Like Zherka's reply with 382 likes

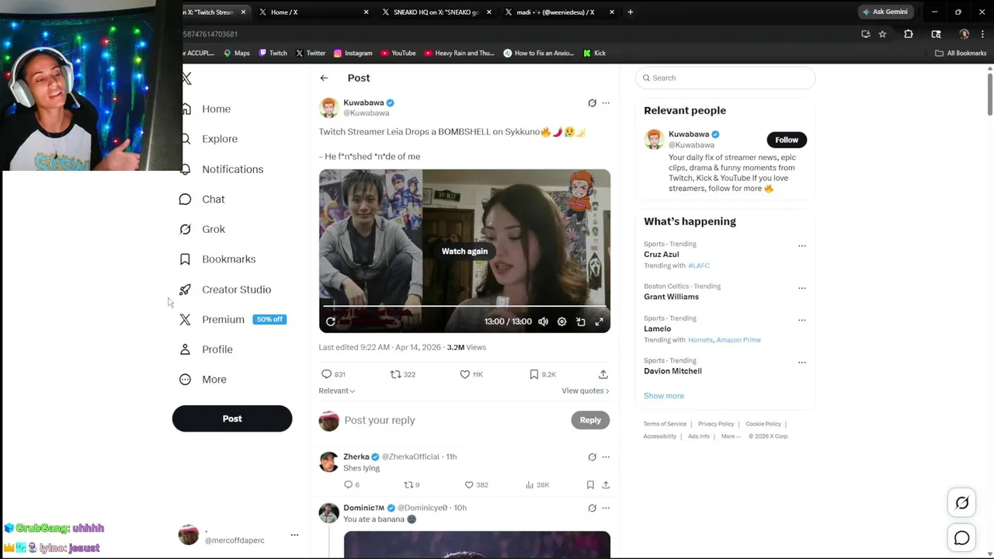click(x=469, y=484)
